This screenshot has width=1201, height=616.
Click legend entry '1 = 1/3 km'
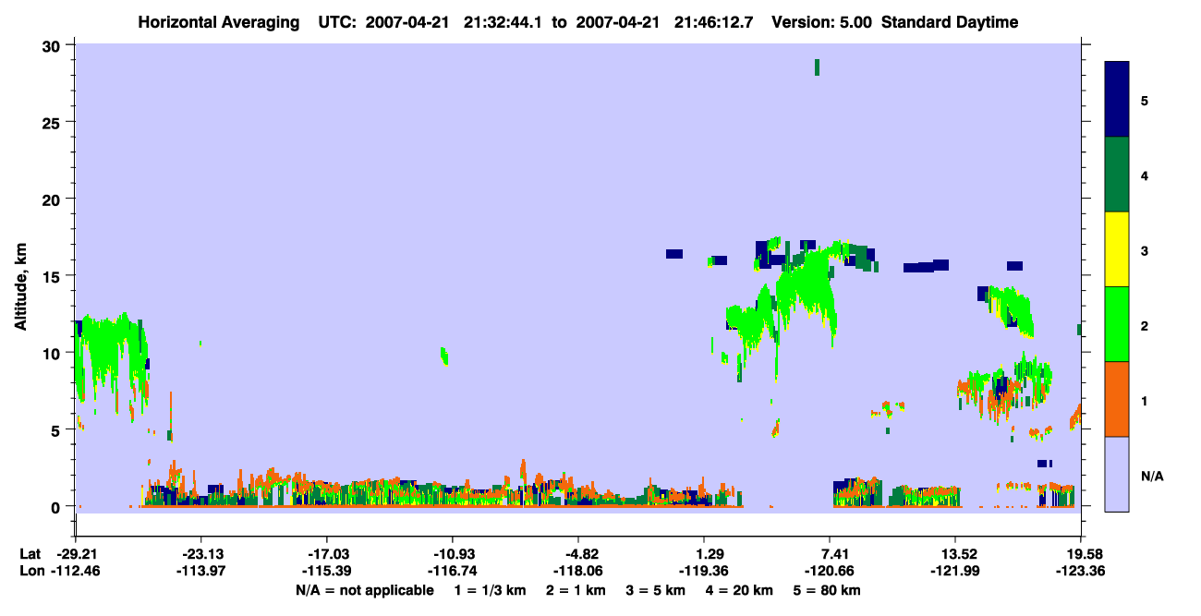490,590
